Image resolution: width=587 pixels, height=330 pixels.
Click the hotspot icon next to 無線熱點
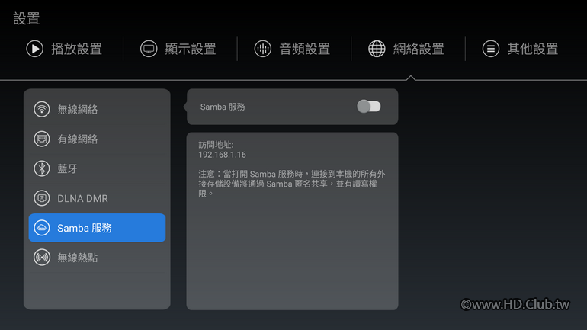click(x=42, y=258)
